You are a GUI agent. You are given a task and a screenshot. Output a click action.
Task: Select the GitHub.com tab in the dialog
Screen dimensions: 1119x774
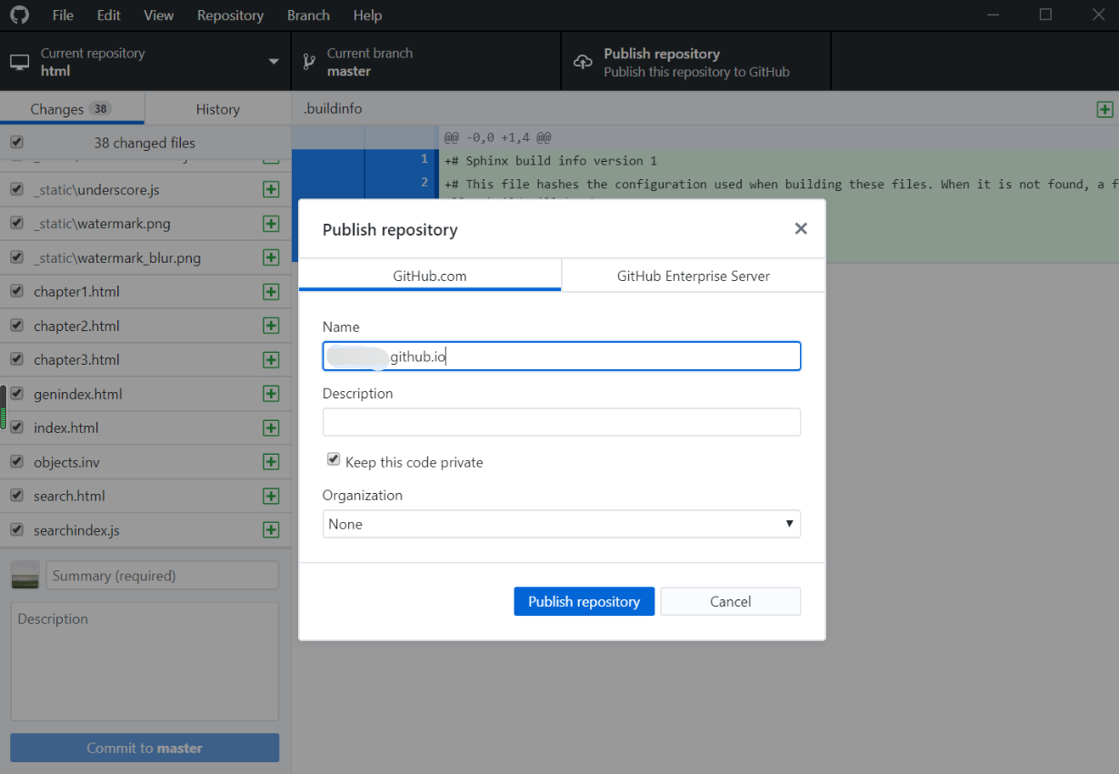pos(430,276)
